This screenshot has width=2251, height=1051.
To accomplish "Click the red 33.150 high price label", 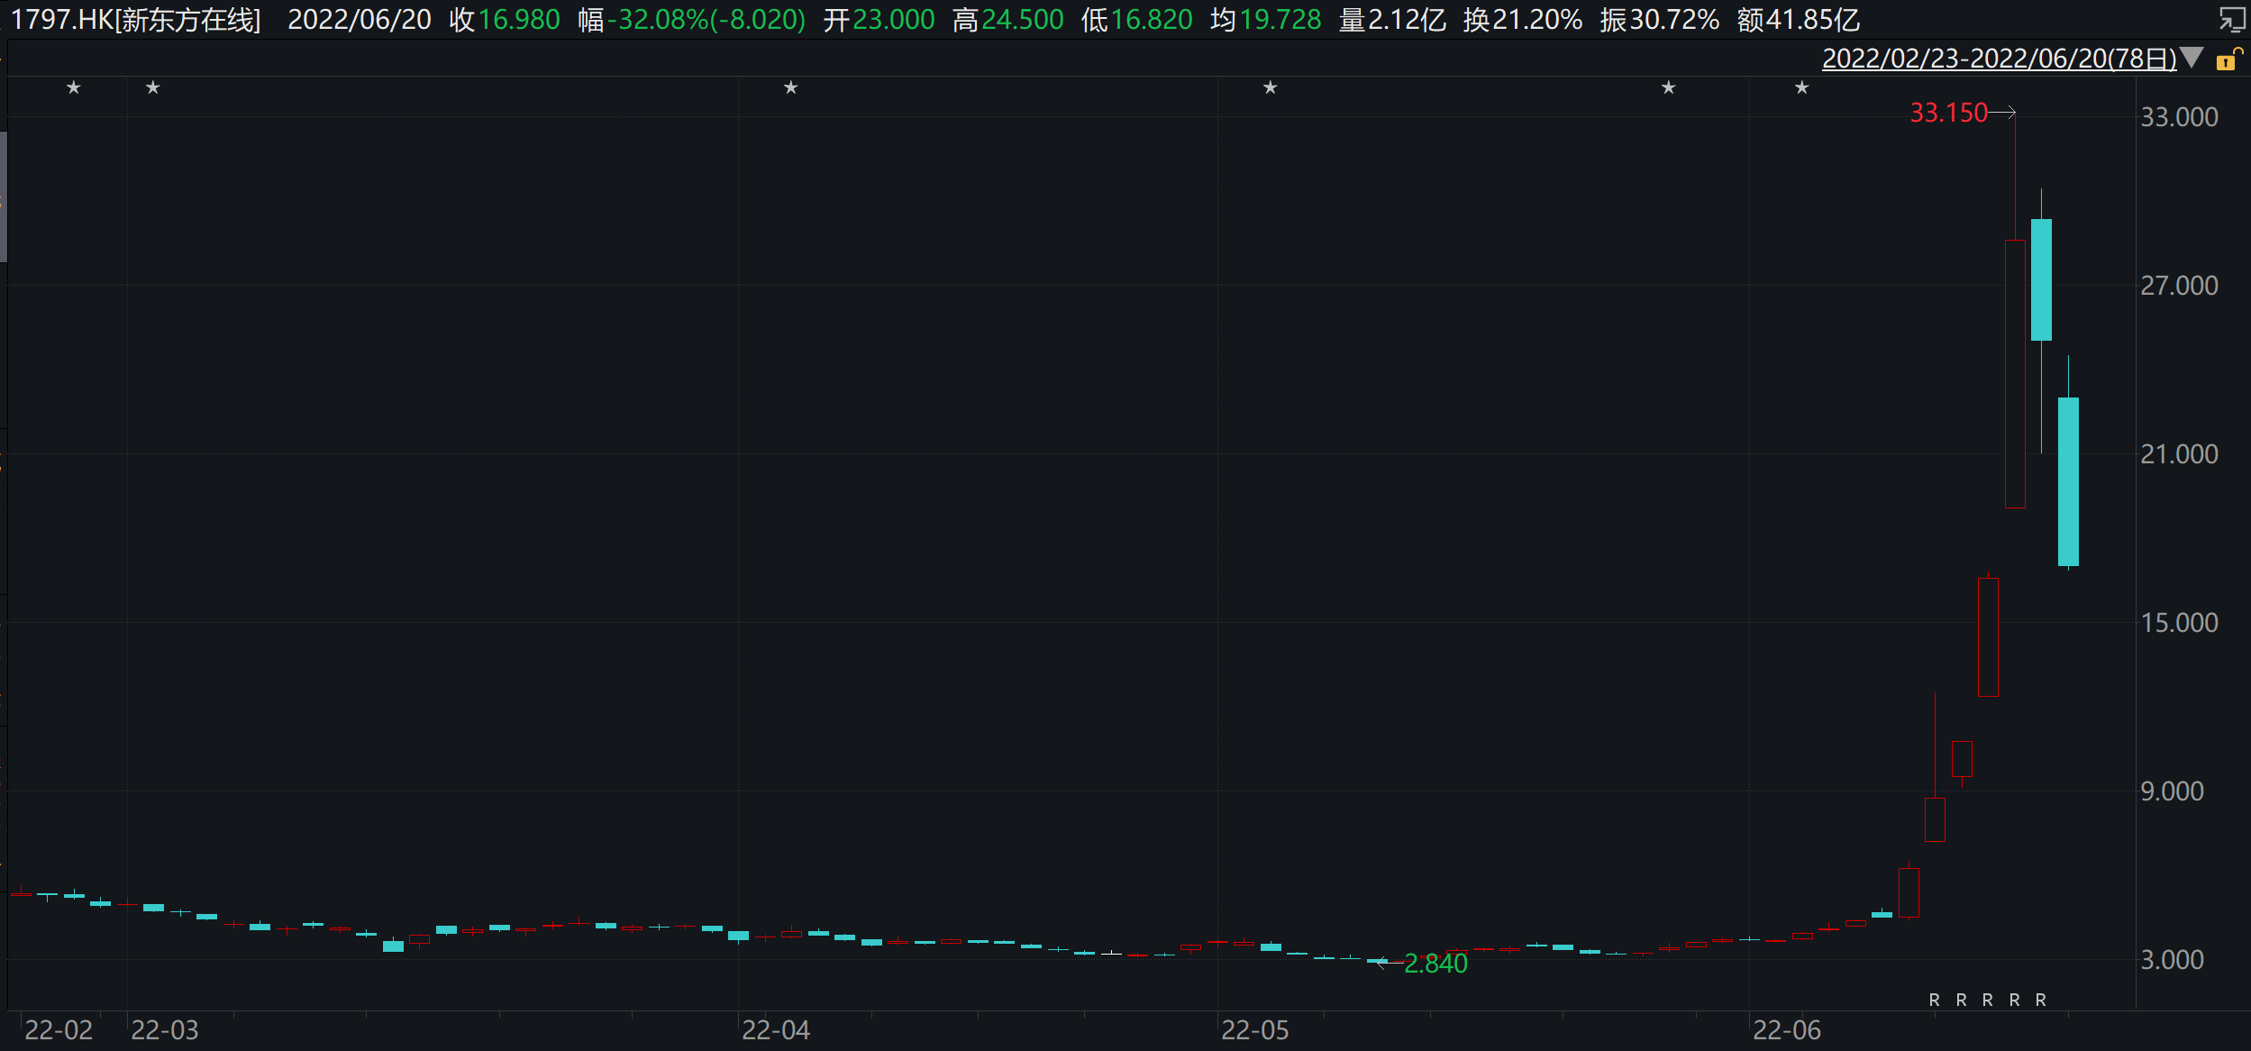I will point(1948,113).
